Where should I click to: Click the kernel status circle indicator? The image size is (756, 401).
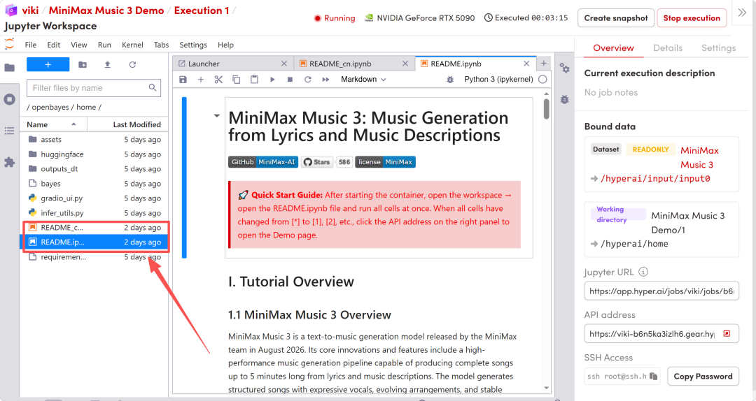pyautogui.click(x=542, y=80)
